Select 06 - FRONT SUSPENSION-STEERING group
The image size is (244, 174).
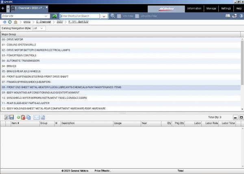[x=121, y=77]
